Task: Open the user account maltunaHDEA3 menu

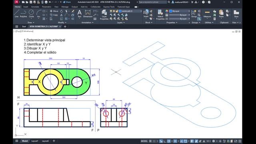Action: (x=180, y=2)
